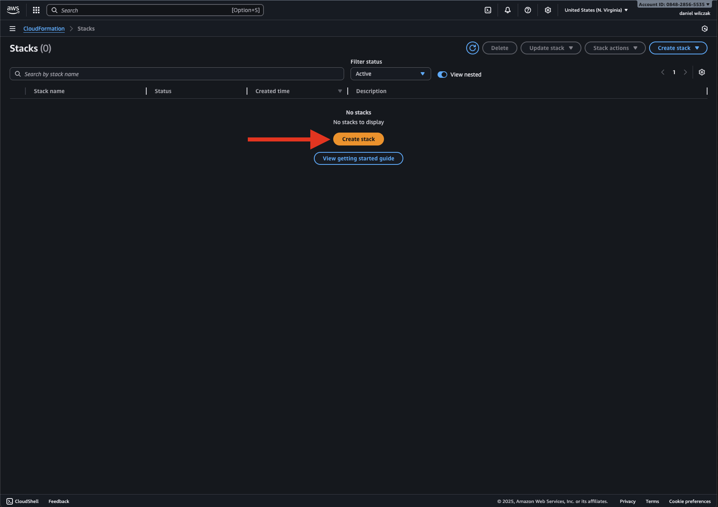Click the AWS logo home icon
Screen dimensions: 718x507
tap(13, 10)
